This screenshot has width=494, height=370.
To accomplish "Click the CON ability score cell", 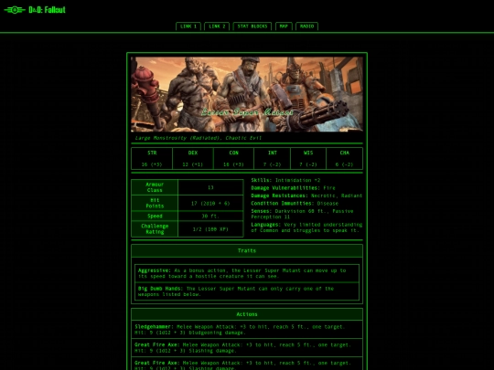I will [233, 159].
